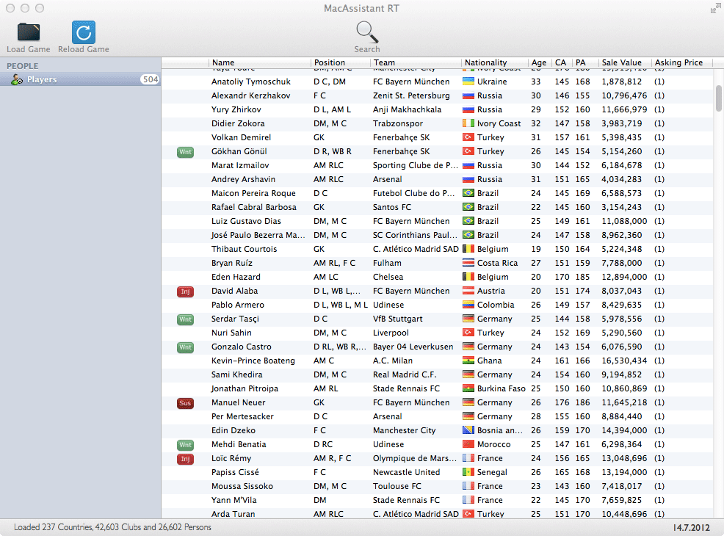Sort the table by Name column

259,62
